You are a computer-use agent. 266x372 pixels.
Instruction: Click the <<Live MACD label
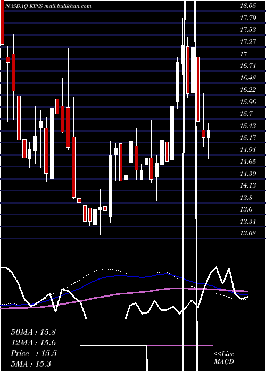coord(224,358)
